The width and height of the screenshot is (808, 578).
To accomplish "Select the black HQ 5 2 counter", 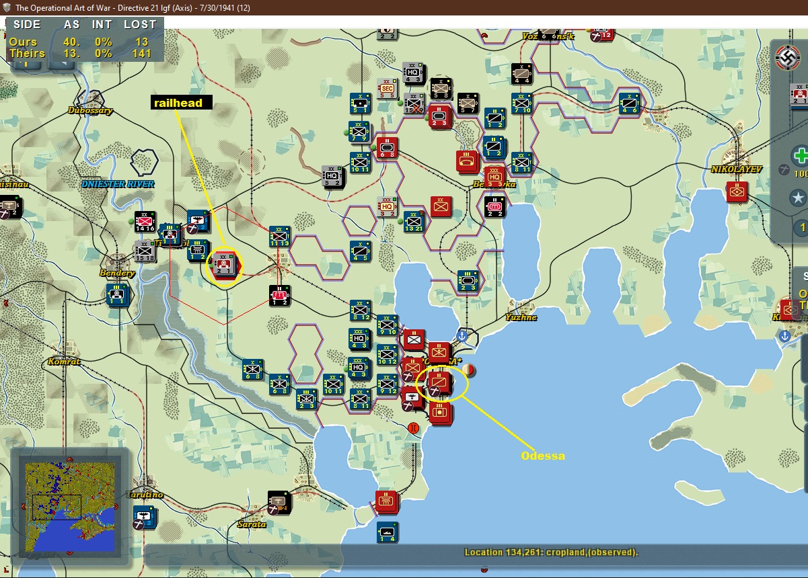I will pyautogui.click(x=333, y=177).
